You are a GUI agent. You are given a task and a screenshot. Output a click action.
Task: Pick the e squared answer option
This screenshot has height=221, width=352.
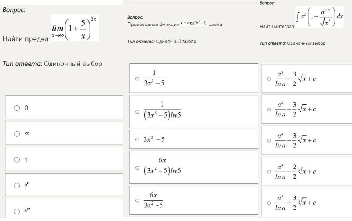click(x=17, y=186)
